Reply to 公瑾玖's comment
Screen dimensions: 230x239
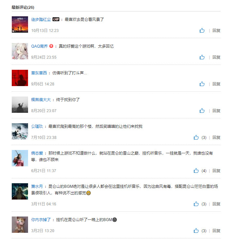216,138
